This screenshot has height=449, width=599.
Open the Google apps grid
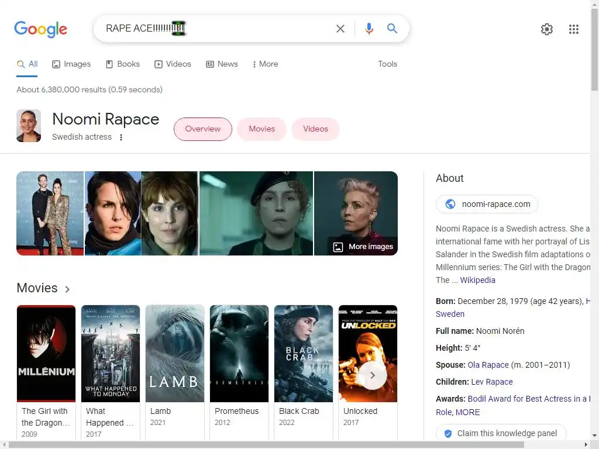(573, 29)
